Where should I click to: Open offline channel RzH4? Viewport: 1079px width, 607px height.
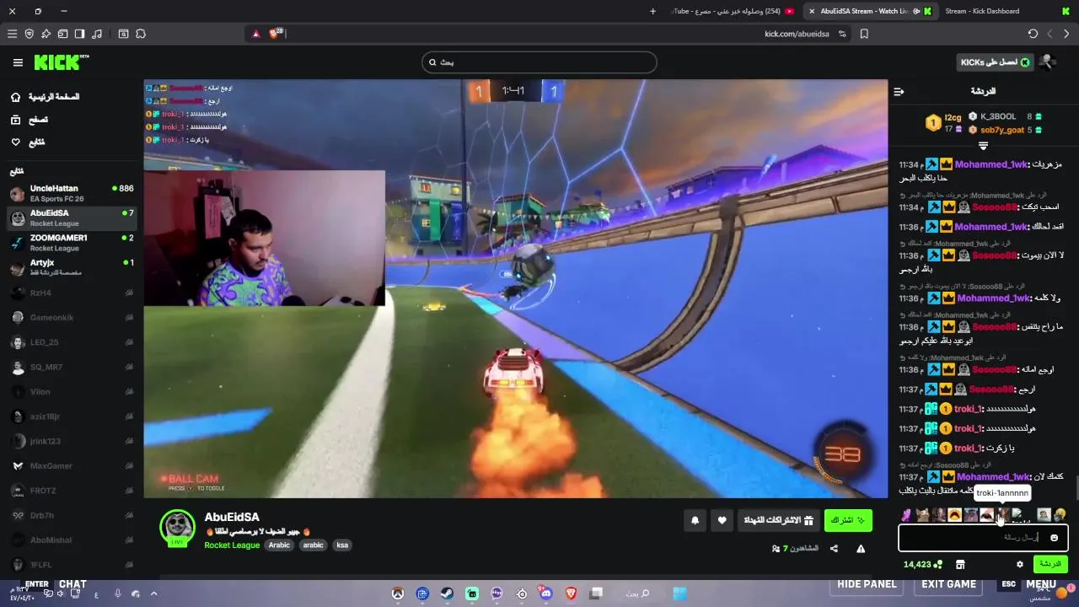coord(72,293)
